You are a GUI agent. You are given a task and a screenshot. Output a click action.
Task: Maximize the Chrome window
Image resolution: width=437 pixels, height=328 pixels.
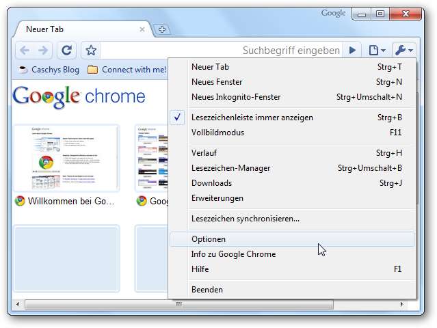pos(380,14)
